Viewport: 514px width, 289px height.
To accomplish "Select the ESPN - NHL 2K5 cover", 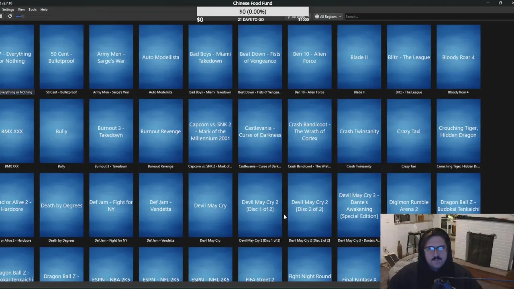I will click(x=210, y=265).
